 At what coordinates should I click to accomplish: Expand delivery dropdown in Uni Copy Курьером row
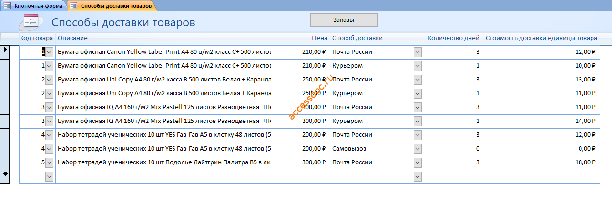point(418,93)
